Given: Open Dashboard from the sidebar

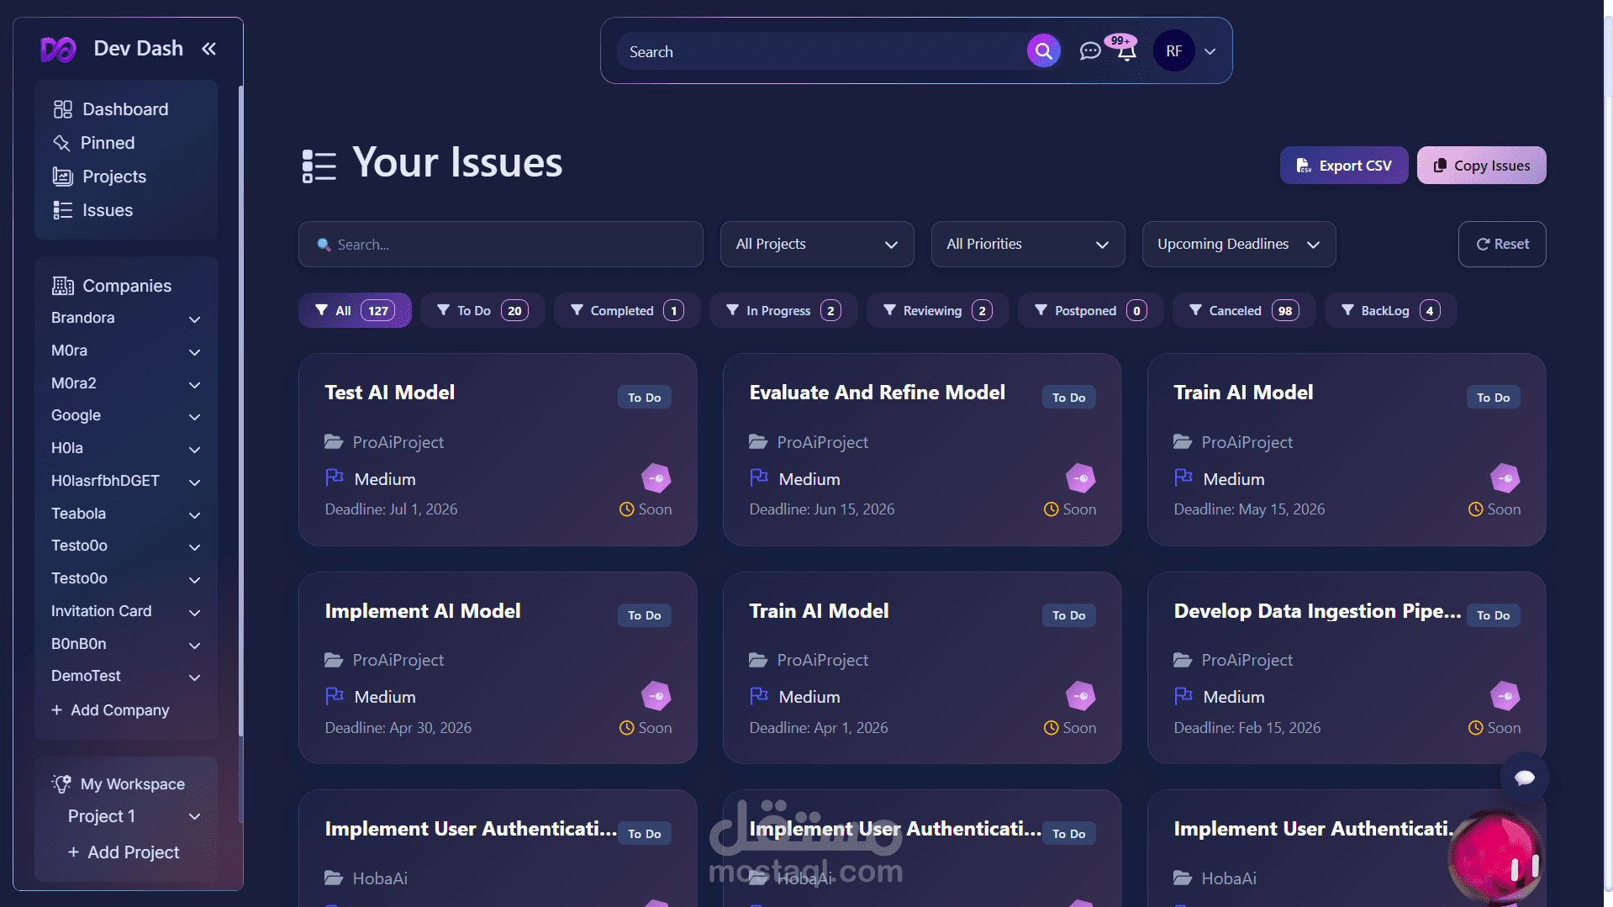Looking at the screenshot, I should tap(111, 109).
